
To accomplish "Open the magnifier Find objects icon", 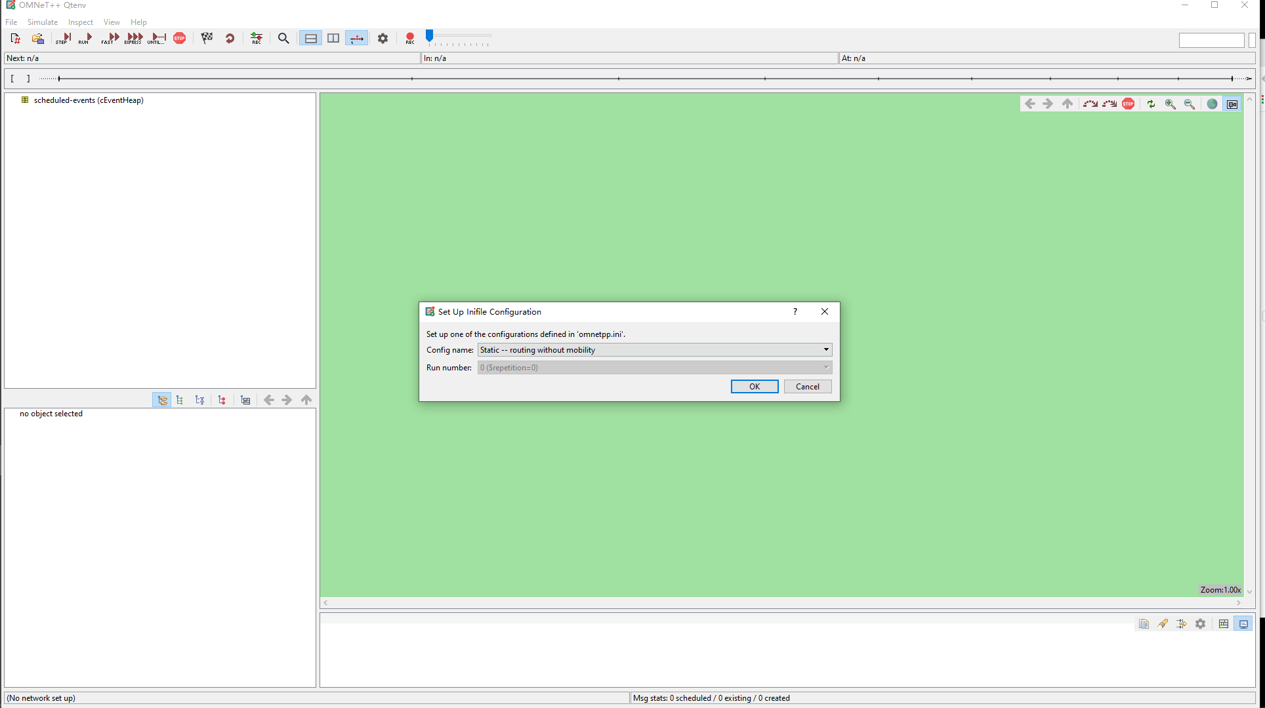I will point(283,38).
